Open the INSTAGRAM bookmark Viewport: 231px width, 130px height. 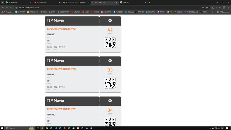tap(106, 12)
